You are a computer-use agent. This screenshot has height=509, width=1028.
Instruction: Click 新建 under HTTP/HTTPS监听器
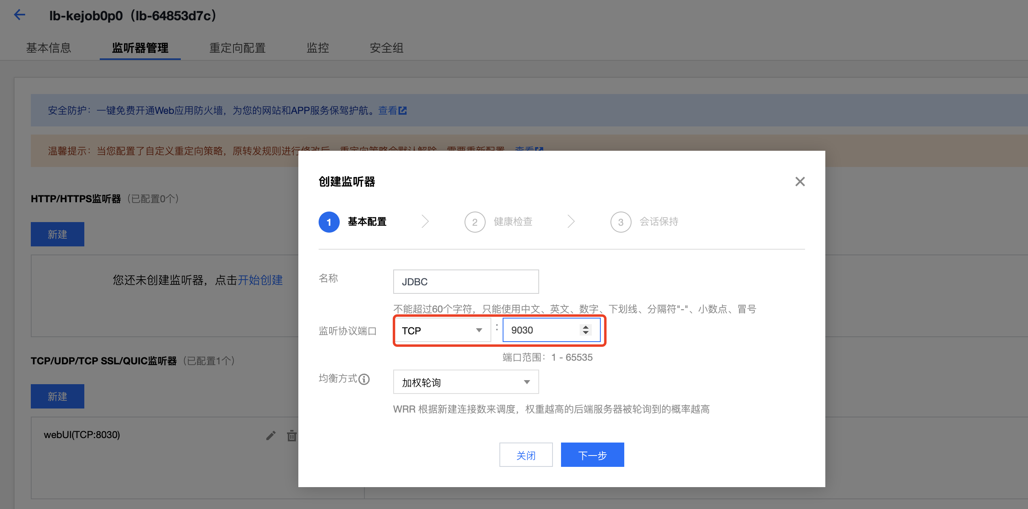(58, 234)
